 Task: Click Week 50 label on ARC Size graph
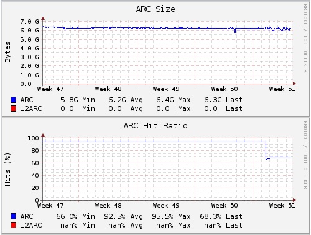225,89
